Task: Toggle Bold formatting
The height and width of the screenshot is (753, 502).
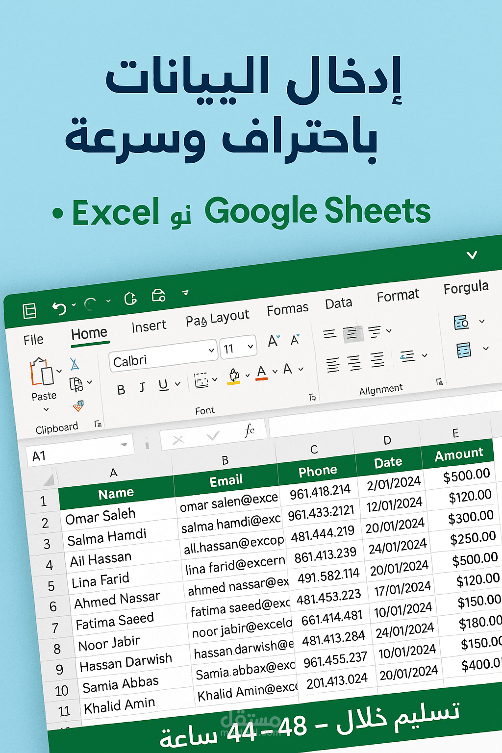Action: 121,390
